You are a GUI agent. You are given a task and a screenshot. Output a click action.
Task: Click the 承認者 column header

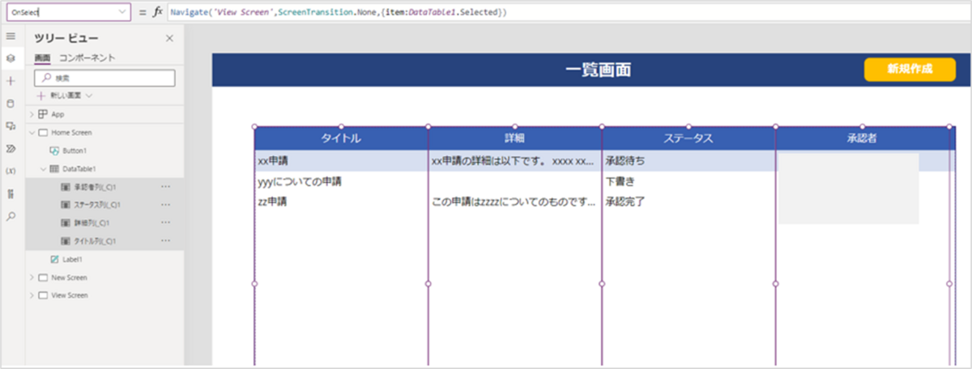[x=862, y=138]
